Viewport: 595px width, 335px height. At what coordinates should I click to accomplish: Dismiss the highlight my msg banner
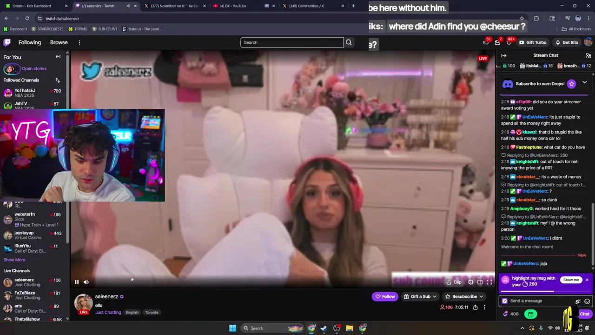587,280
